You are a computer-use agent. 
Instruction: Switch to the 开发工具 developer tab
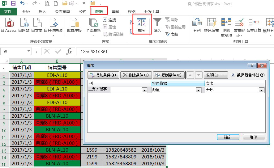(x=152, y=12)
